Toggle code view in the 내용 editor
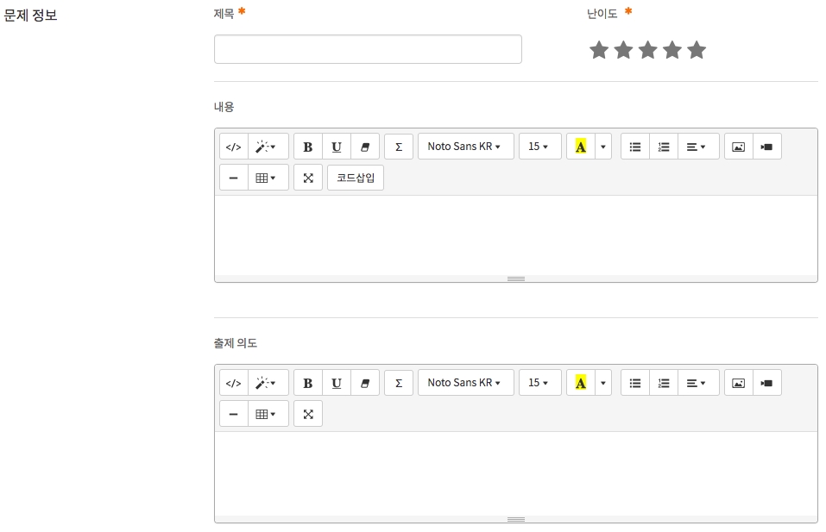826x532 pixels. [233, 147]
